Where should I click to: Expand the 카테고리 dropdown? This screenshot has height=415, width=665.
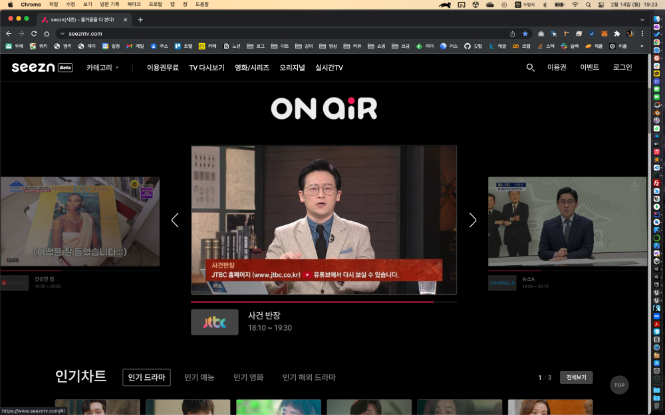(102, 67)
